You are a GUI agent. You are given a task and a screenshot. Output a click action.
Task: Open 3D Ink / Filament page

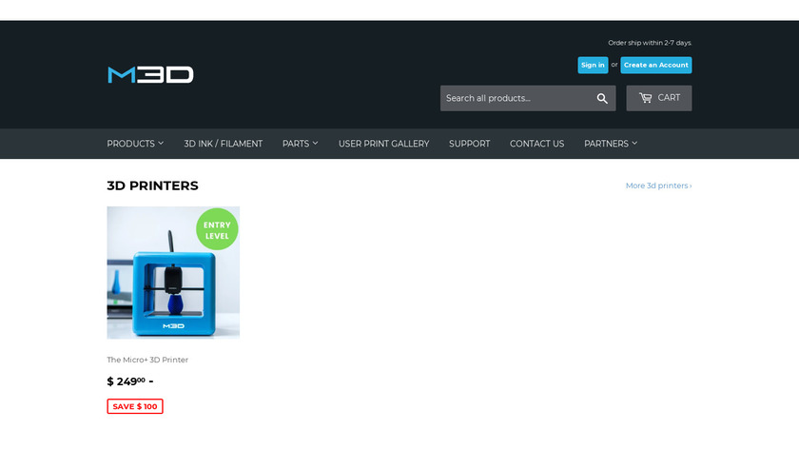pos(224,144)
